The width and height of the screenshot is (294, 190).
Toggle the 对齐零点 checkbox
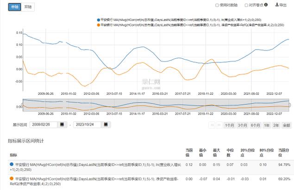click(245, 6)
